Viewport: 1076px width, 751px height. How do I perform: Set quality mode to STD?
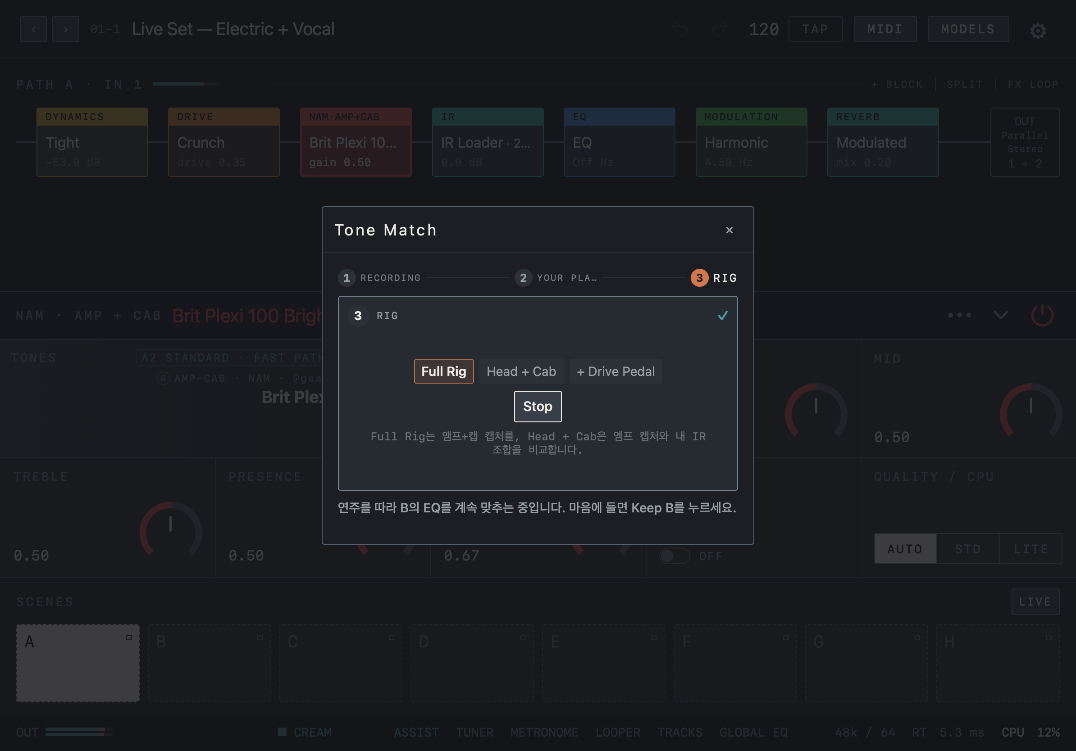[x=968, y=549]
